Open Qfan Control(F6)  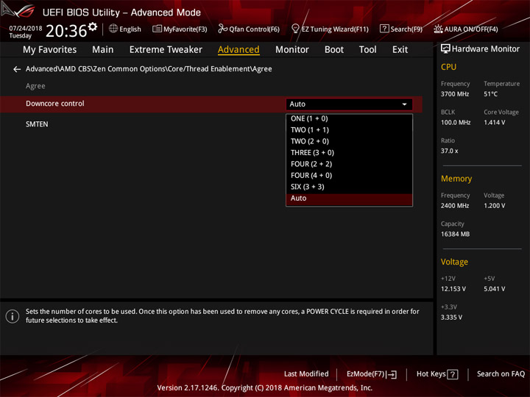tap(249, 29)
